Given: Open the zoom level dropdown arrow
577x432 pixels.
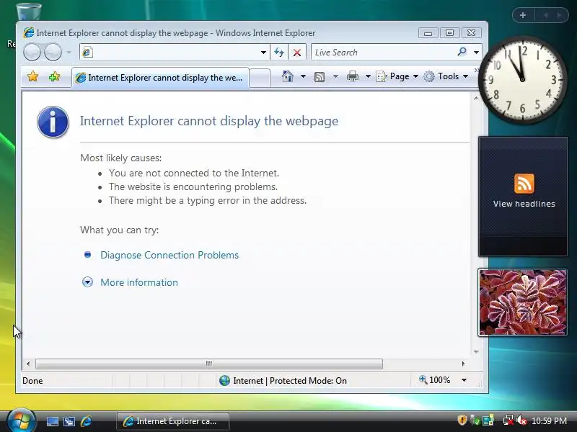Looking at the screenshot, I should click(464, 380).
